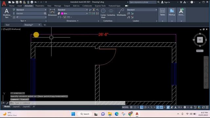Toggle Show annotation objects in status bar
This screenshot has height=118, width=210.
[x=168, y=107]
